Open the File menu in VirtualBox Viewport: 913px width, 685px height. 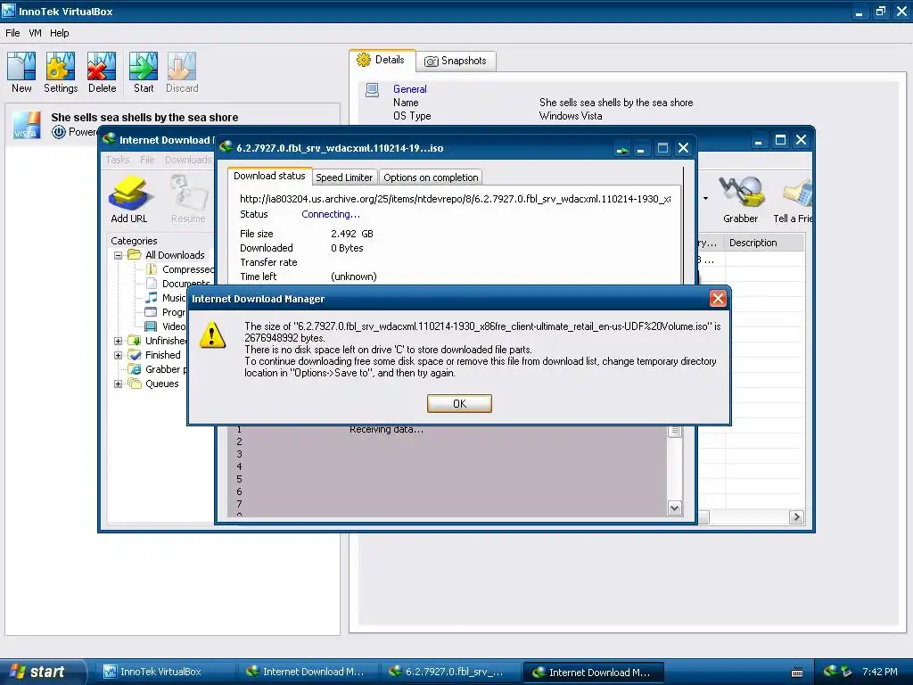click(x=12, y=33)
